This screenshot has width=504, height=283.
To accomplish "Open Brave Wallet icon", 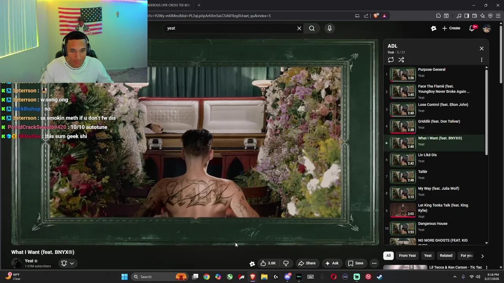I will pos(474,16).
